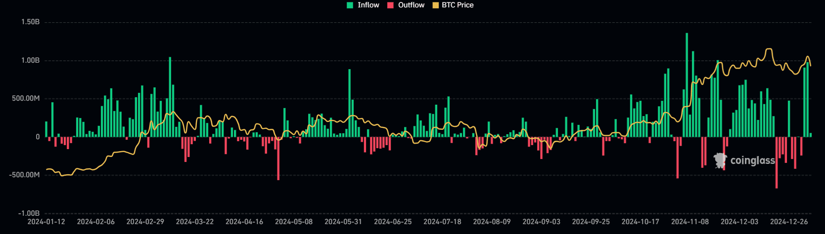Toggle the Inflow series label in legend
Screen dimensions: 825x234
(x=368, y=5)
